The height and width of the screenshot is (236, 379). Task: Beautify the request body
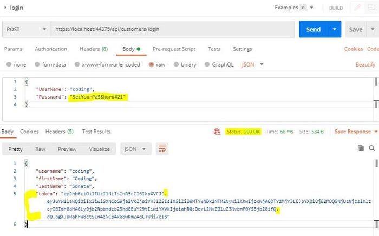[x=365, y=65]
